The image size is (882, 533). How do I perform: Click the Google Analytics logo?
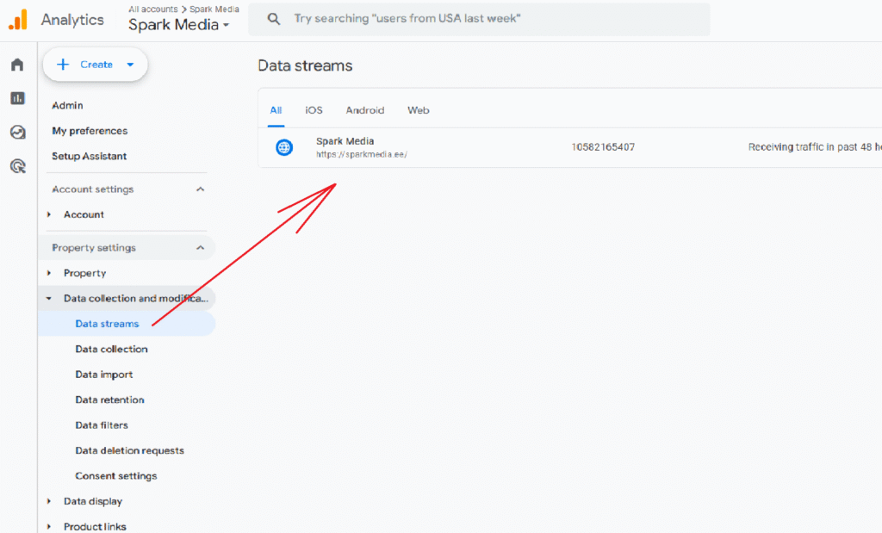18,20
